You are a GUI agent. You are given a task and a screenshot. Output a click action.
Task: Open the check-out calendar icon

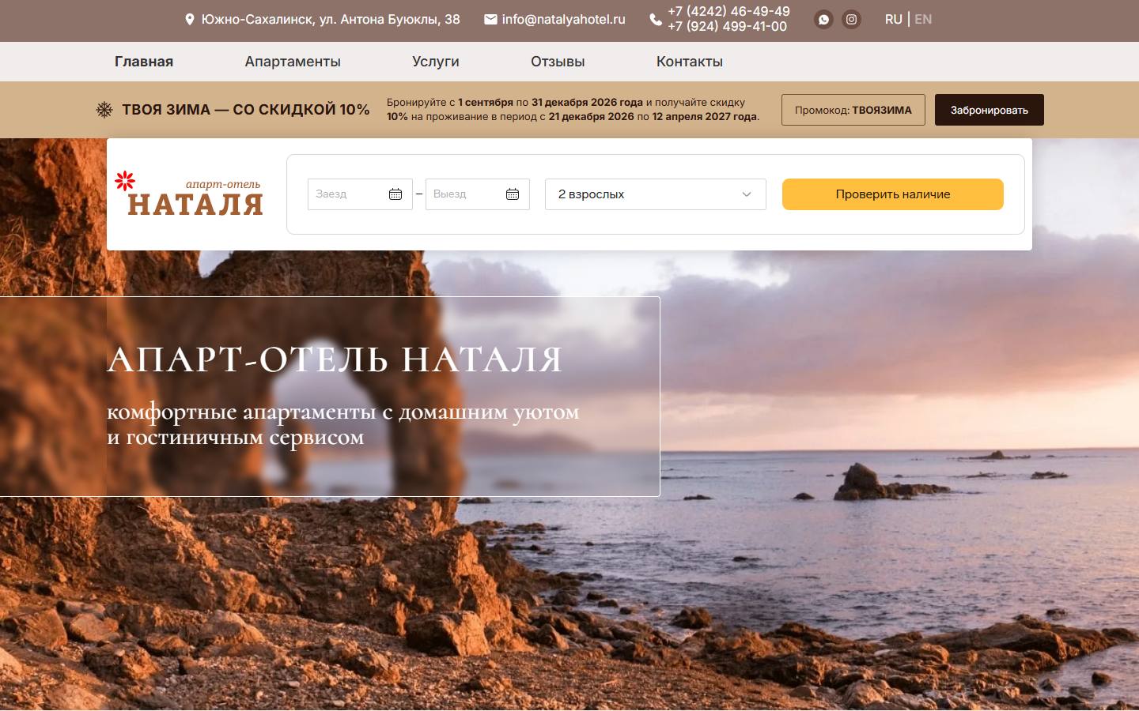click(x=513, y=194)
